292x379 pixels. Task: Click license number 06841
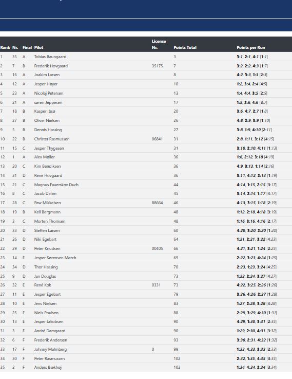point(157,139)
